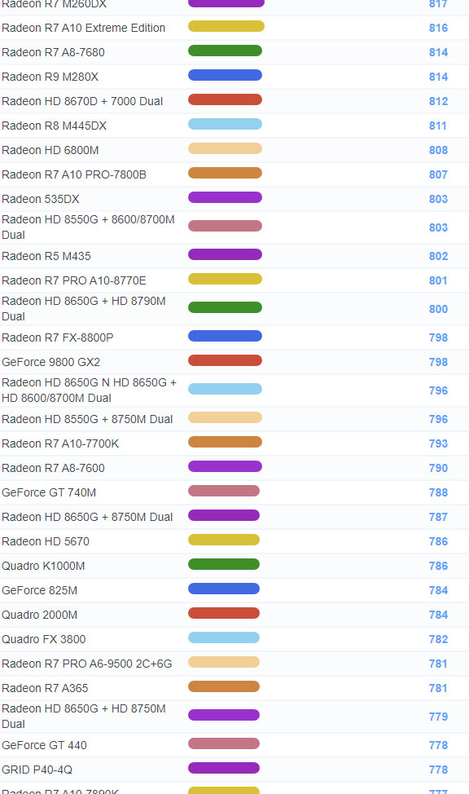The height and width of the screenshot is (794, 469).
Task: Click score 778 for GeForce GT 440
Action: tap(438, 745)
